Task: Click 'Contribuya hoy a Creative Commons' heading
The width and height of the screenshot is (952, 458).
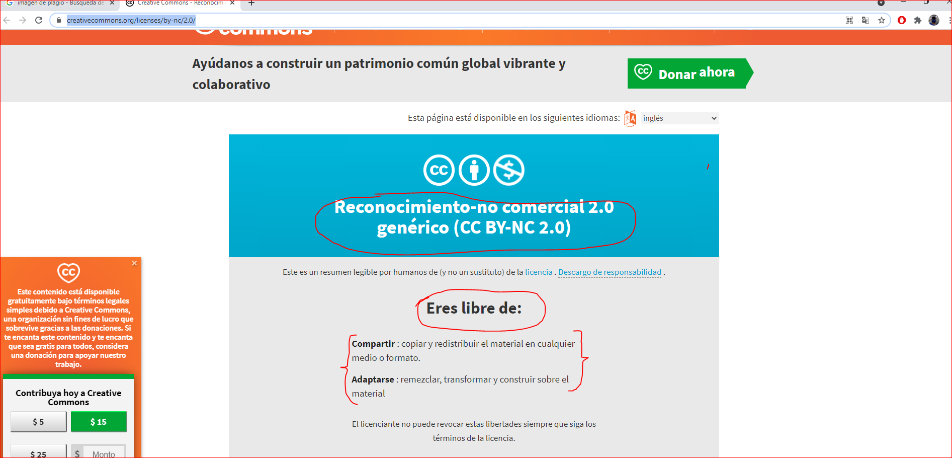Action: [68, 398]
